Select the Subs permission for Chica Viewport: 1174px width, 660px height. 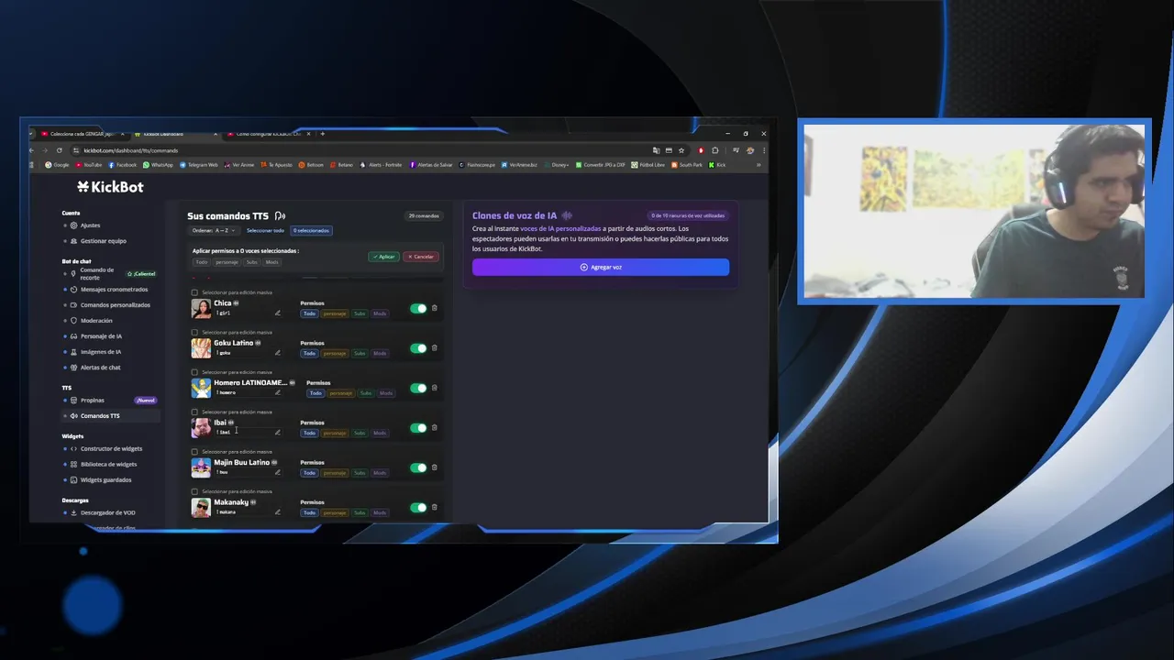(x=360, y=313)
